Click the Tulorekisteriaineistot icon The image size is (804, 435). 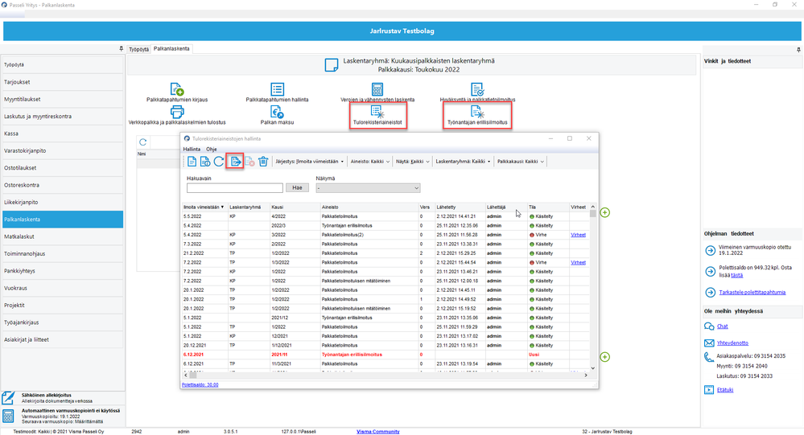[x=377, y=112]
